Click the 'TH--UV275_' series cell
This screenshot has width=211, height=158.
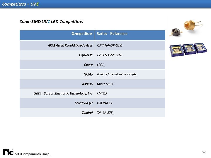130,113
